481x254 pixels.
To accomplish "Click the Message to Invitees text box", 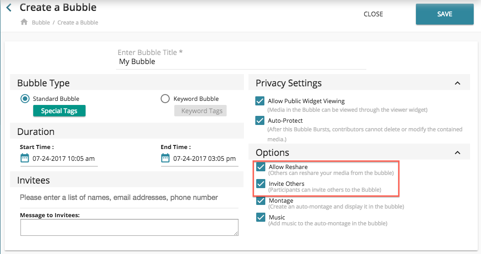I will click(129, 227).
